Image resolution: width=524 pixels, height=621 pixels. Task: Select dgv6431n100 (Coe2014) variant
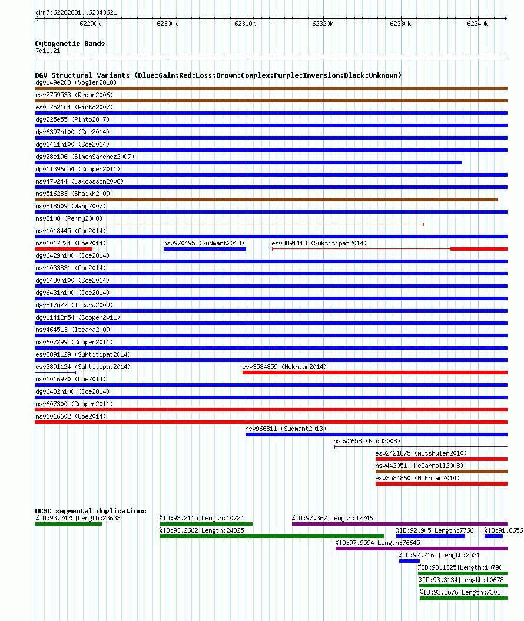pyautogui.click(x=72, y=293)
